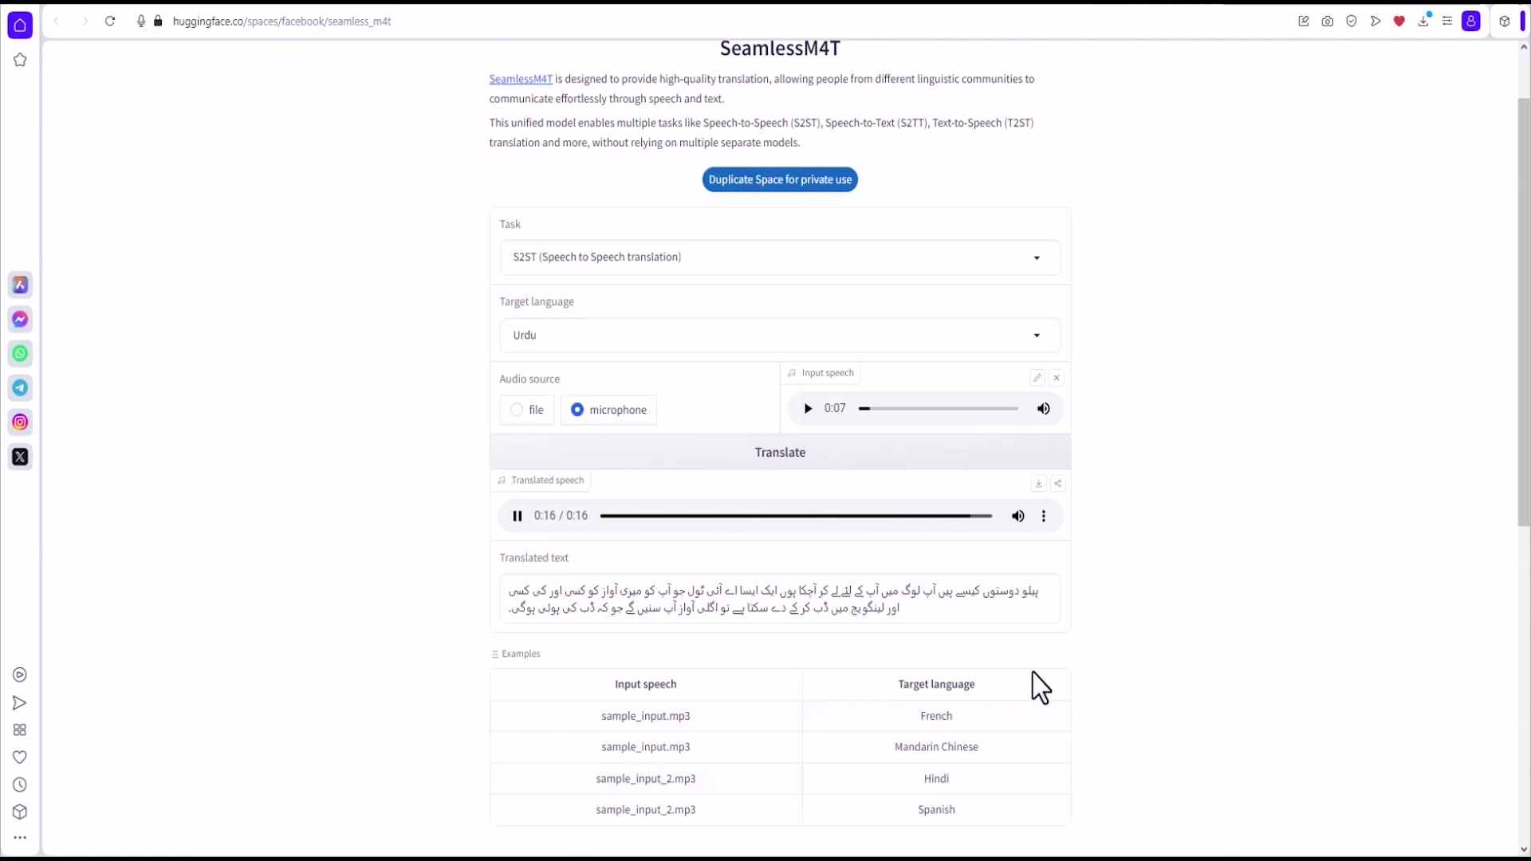
Task: Download the translated speech audio
Action: point(1038,484)
